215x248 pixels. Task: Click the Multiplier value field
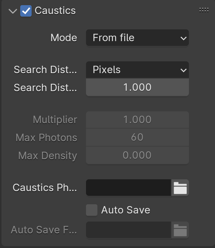[137, 119]
